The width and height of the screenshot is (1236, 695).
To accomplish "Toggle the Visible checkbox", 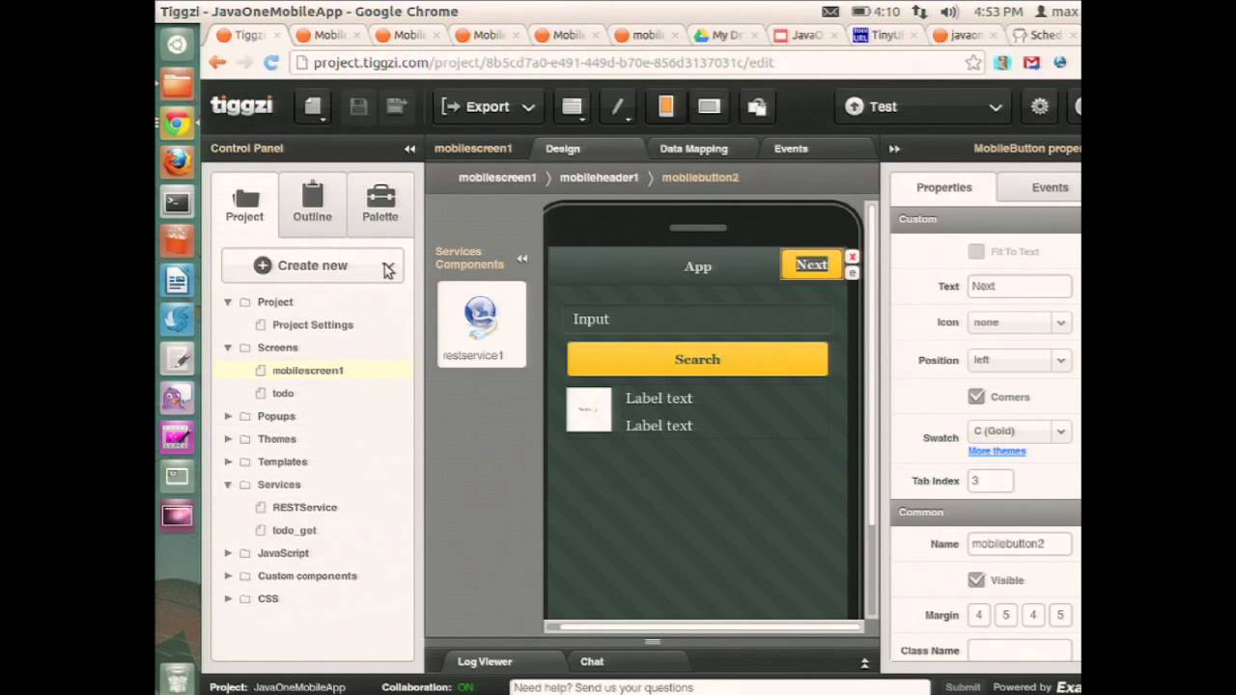I will click(976, 580).
